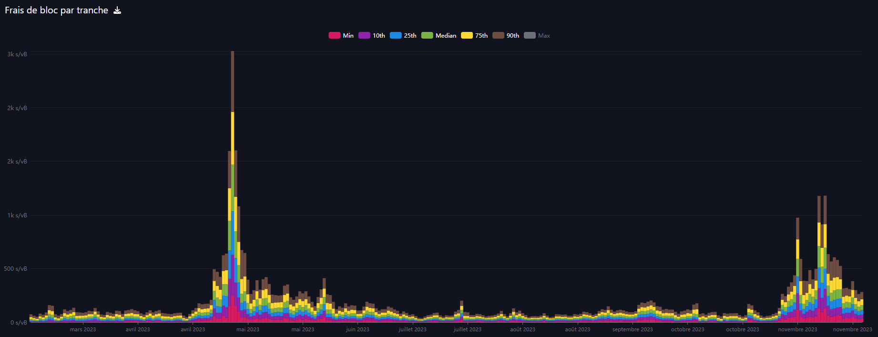878x337 pixels.
Task: Click the "mars 2023" x-axis label
Action: point(83,329)
